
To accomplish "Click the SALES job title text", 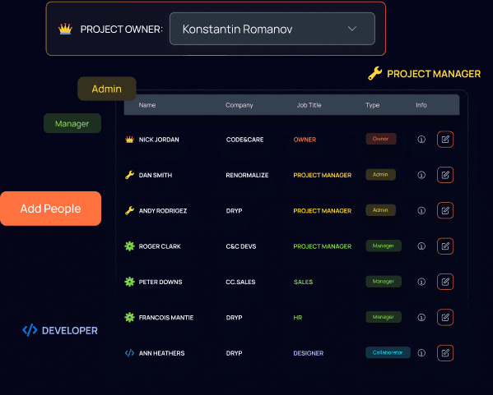I will (x=303, y=282).
